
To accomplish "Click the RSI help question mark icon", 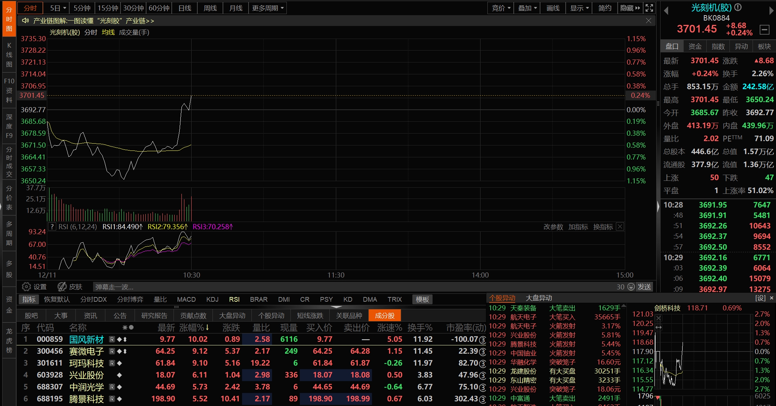I will 52,227.
